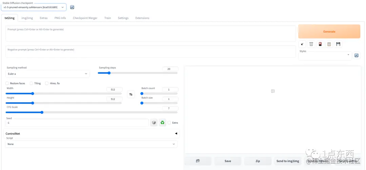The width and height of the screenshot is (366, 170).
Task: Open the output folder icon button
Action: (198, 161)
